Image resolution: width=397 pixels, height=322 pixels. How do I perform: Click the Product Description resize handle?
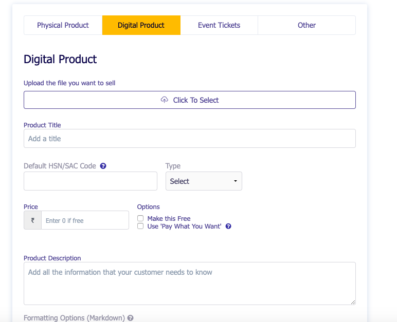tap(352, 301)
